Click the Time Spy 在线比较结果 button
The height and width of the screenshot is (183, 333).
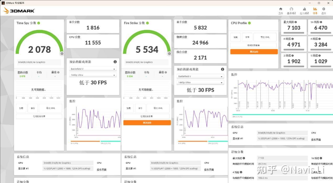pyautogui.click(x=39, y=116)
